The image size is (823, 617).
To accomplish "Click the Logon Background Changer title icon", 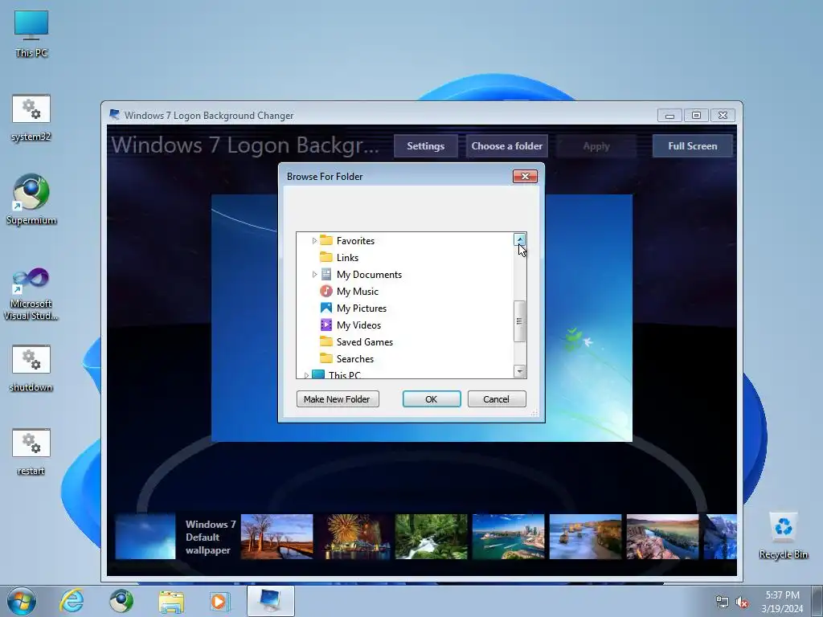I will click(x=114, y=114).
